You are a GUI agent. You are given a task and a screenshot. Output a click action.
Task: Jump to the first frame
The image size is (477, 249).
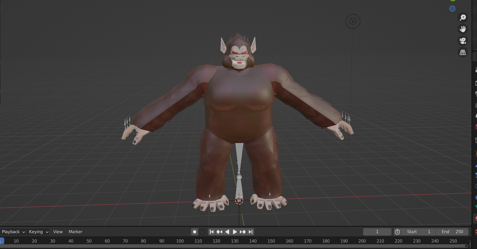pyautogui.click(x=211, y=232)
